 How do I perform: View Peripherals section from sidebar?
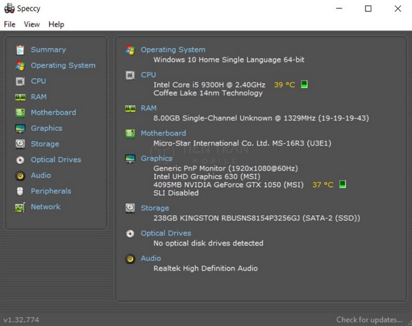pyautogui.click(x=51, y=191)
